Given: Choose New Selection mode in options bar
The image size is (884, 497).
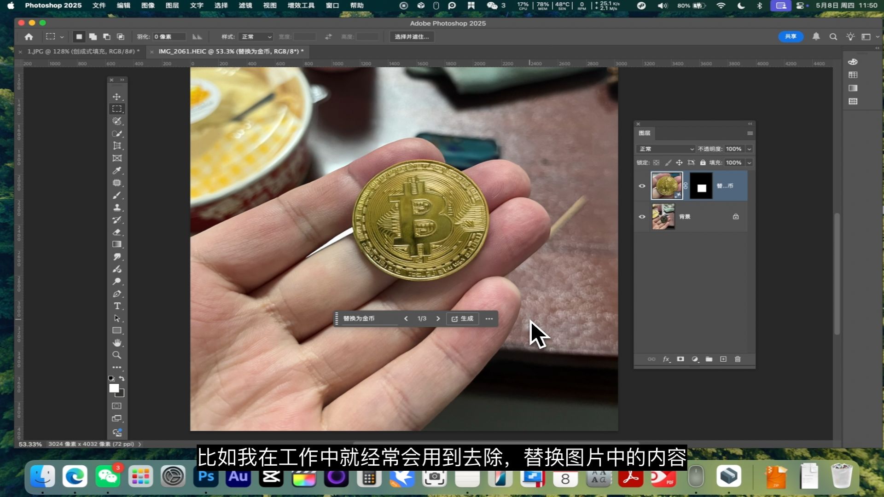Looking at the screenshot, I should tap(79, 37).
